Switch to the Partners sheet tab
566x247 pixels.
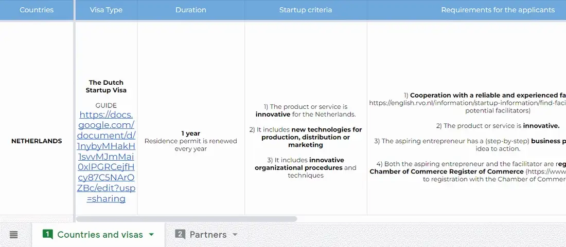(x=207, y=235)
